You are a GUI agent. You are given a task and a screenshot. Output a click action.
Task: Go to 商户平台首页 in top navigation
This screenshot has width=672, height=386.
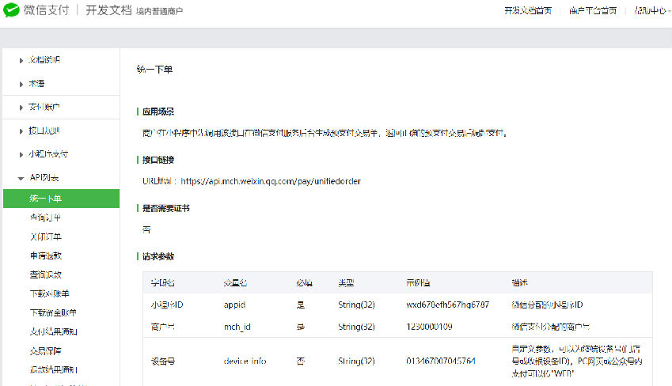point(593,11)
